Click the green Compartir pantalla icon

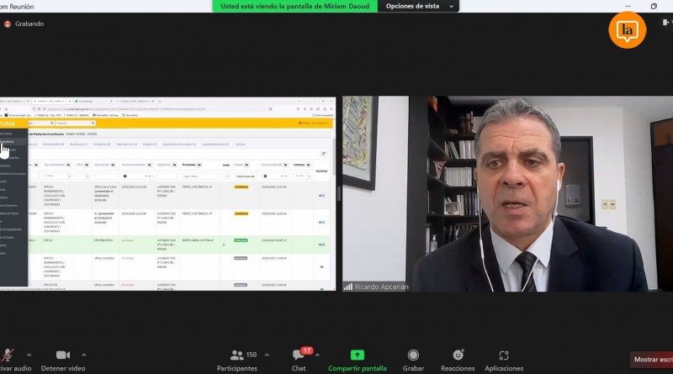click(357, 356)
